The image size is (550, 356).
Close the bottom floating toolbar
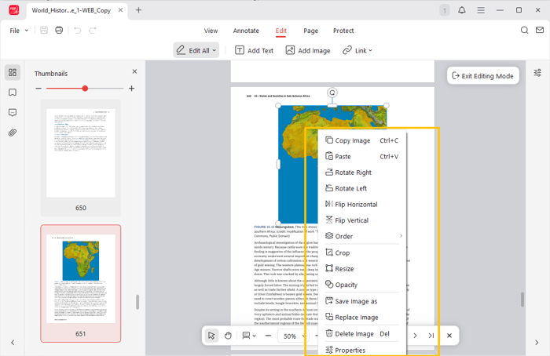[449, 336]
